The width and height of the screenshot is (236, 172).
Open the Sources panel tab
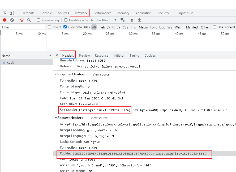coord(63,13)
